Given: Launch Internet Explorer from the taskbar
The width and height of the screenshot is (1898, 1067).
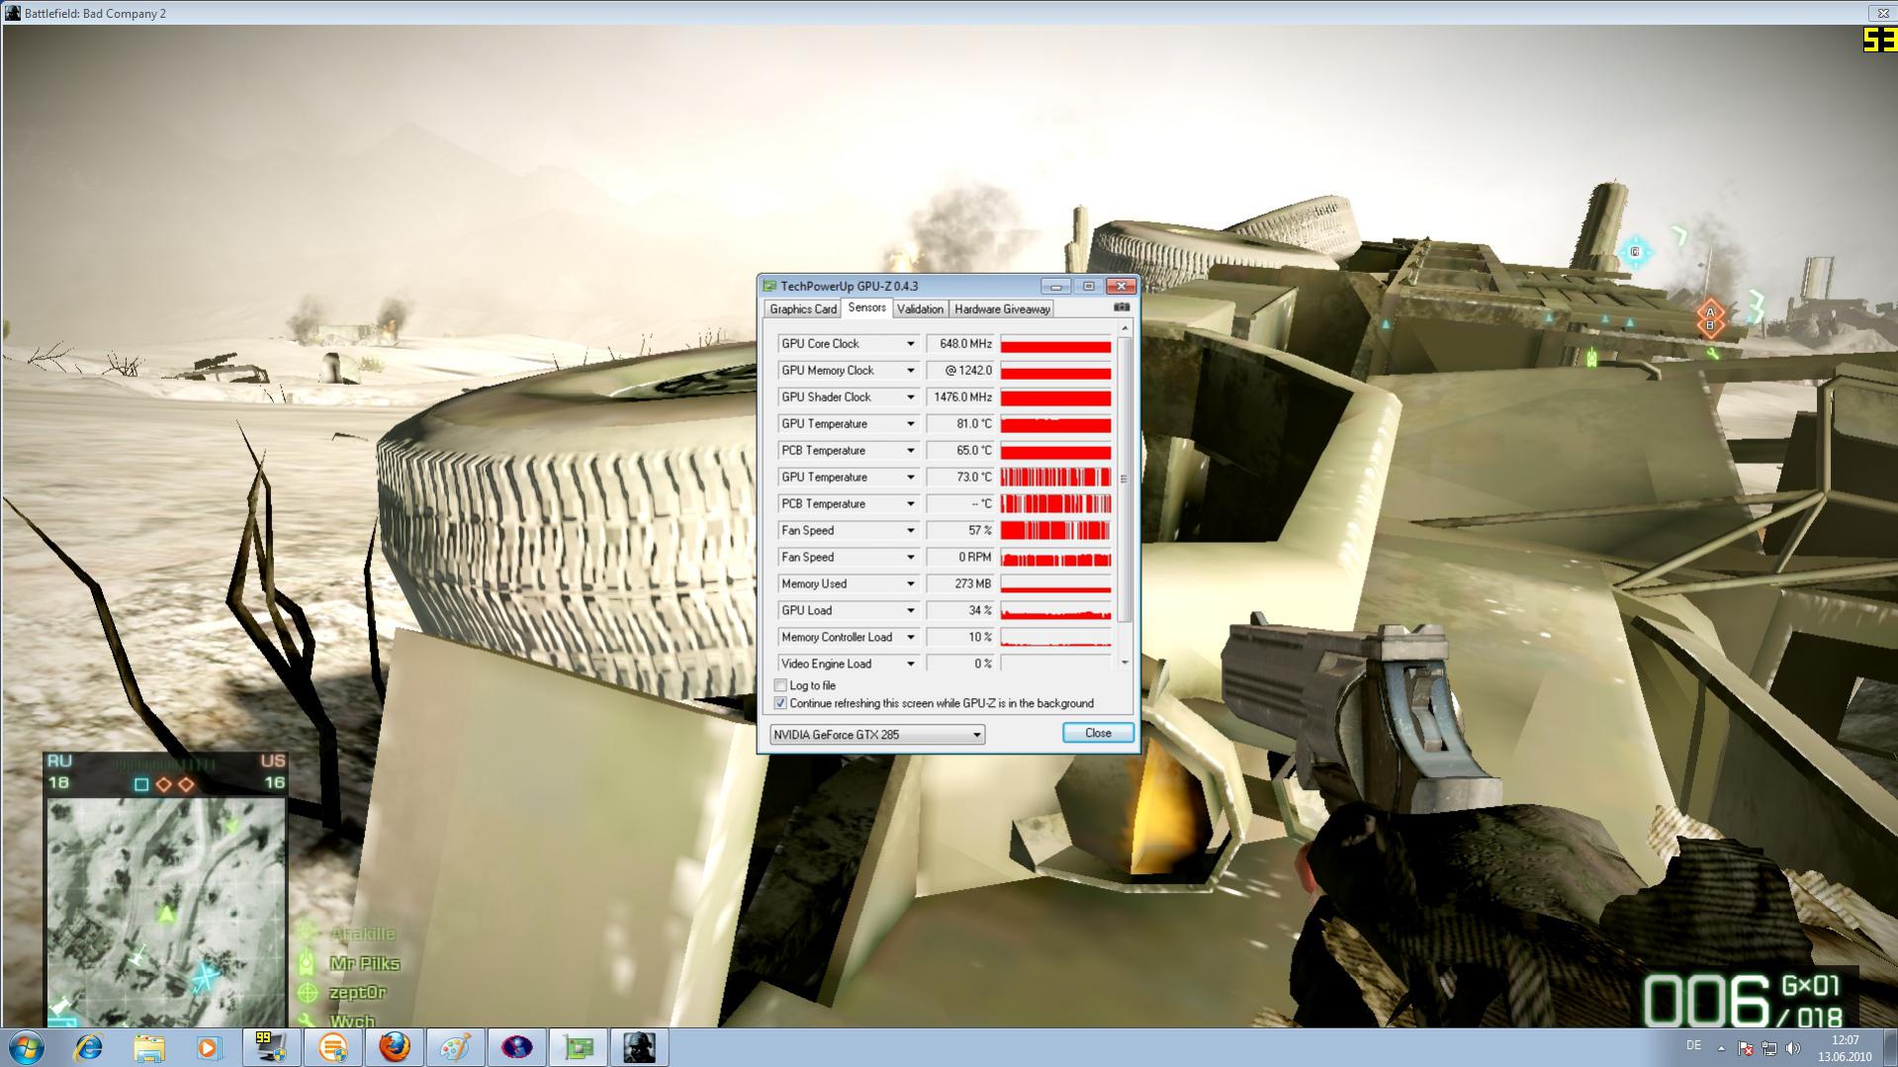Looking at the screenshot, I should [x=89, y=1048].
